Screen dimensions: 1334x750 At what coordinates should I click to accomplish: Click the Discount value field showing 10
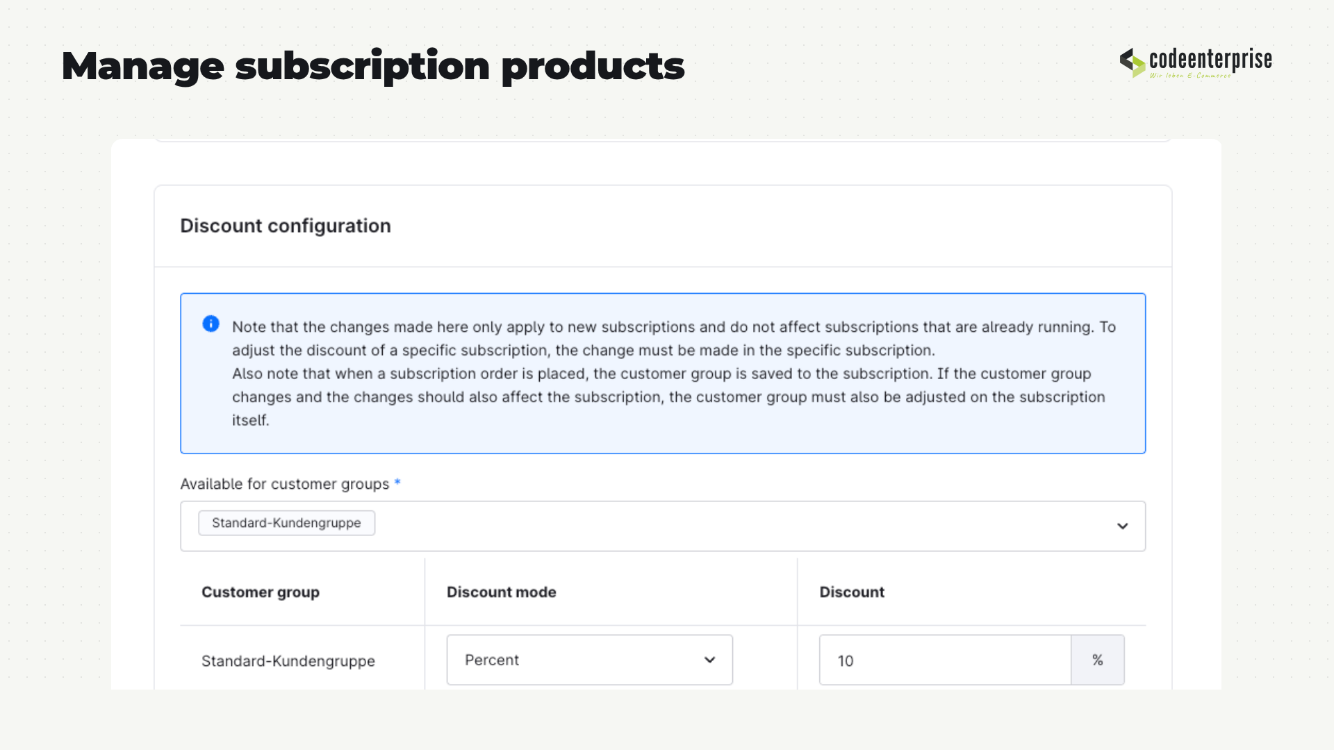pyautogui.click(x=945, y=660)
